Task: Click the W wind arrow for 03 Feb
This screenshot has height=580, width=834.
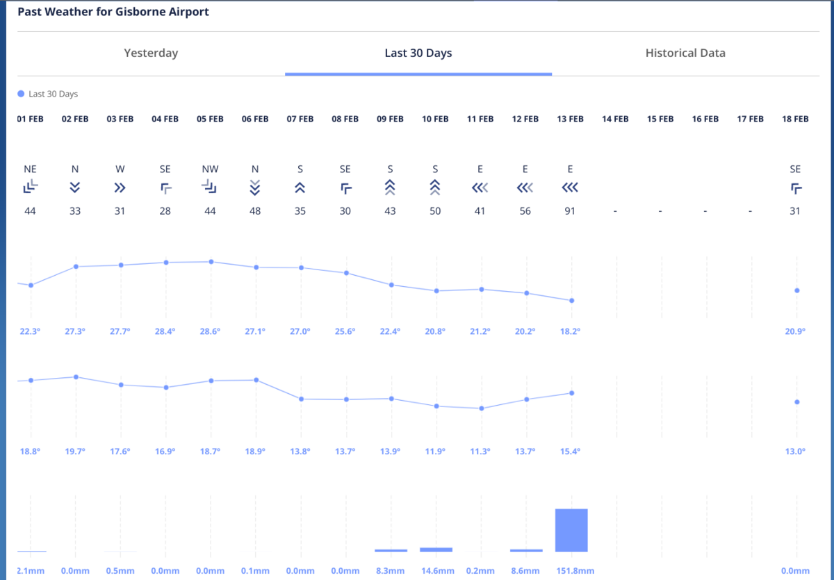Action: pyautogui.click(x=120, y=188)
